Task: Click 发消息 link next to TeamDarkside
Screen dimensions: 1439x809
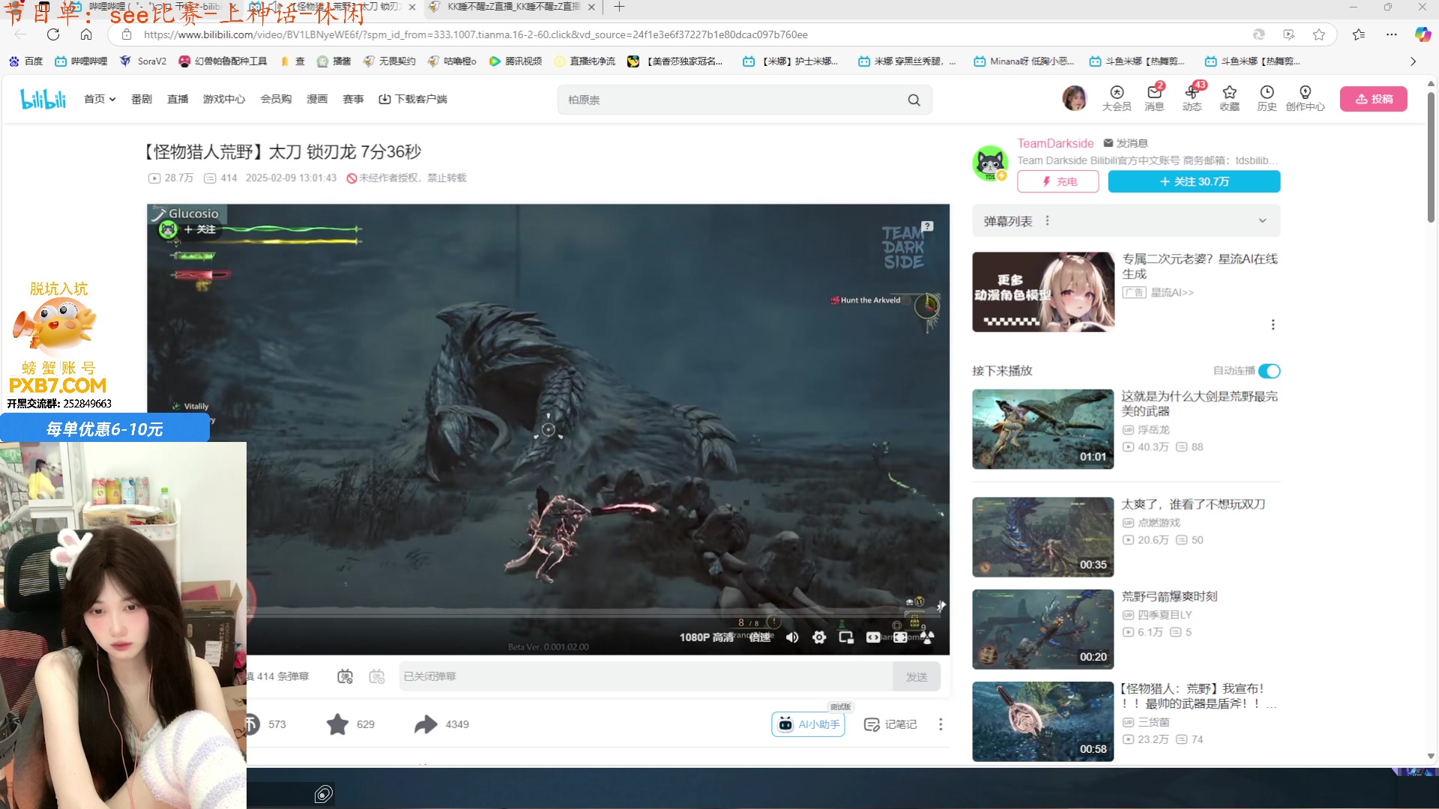Action: [1126, 143]
